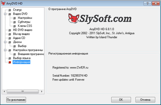Click the По умолчанию button
This screenshot has height=105, width=161.
[x=16, y=100]
